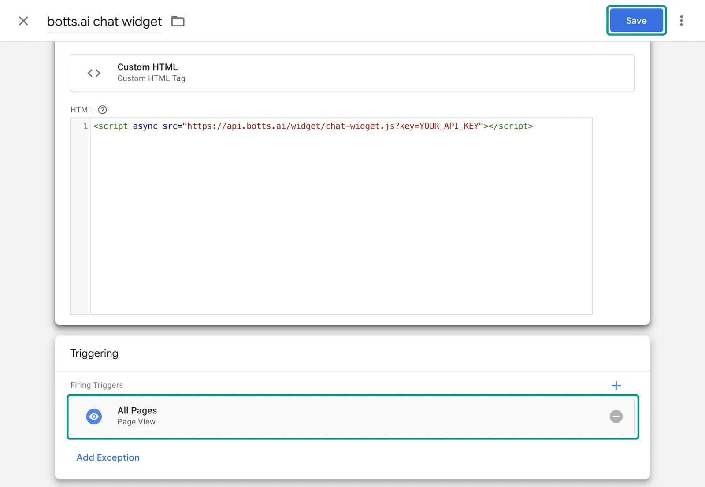Click the line number 1 gutter
Viewport: 705px width, 487px height.
[85, 126]
